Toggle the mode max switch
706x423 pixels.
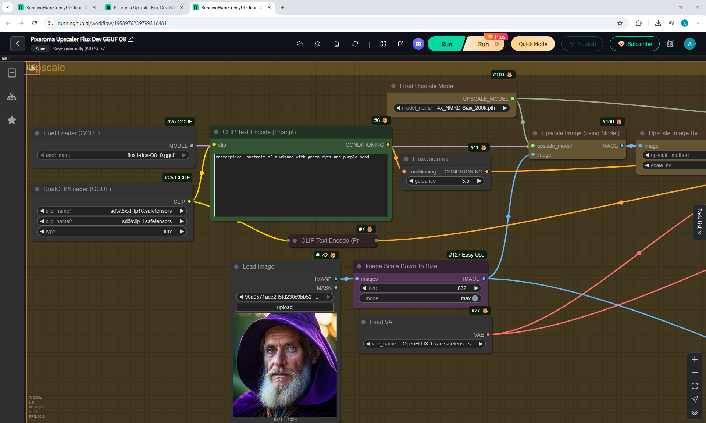[475, 298]
